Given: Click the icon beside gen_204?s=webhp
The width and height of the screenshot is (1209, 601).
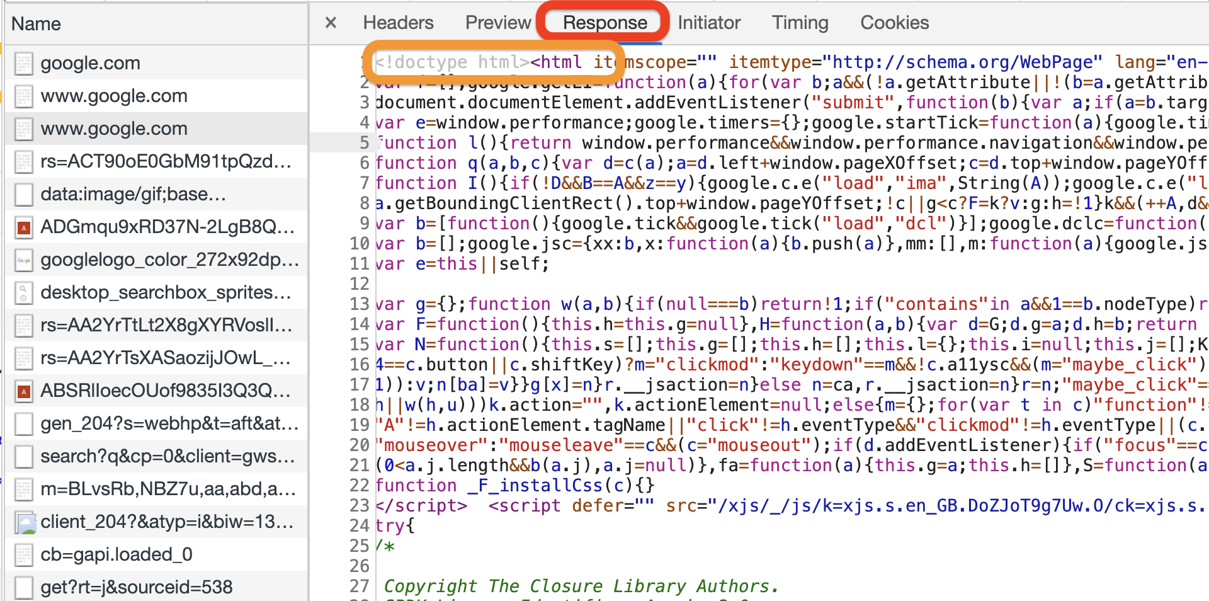Looking at the screenshot, I should [x=24, y=424].
